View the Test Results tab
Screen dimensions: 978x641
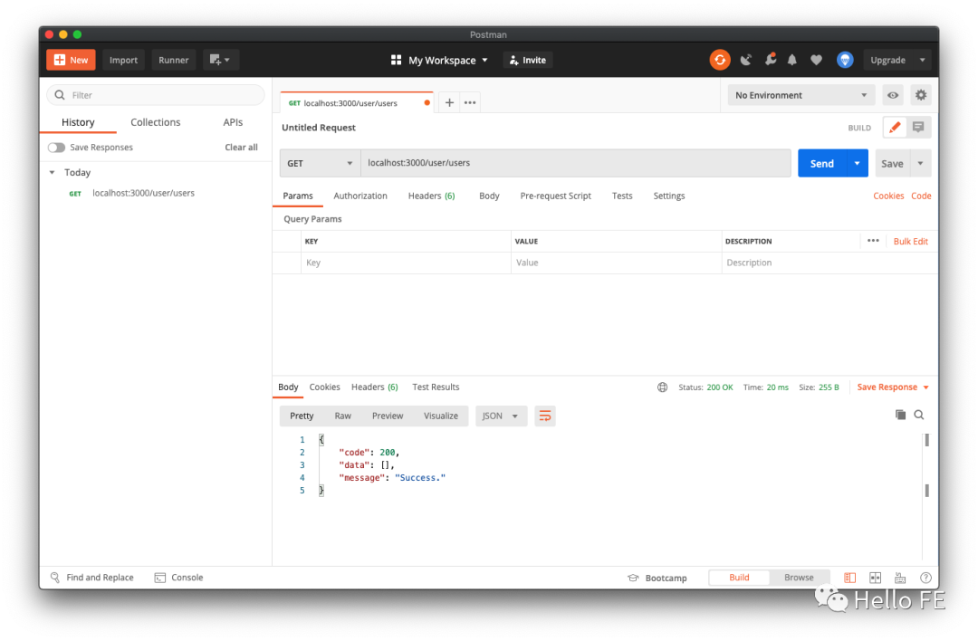point(436,387)
